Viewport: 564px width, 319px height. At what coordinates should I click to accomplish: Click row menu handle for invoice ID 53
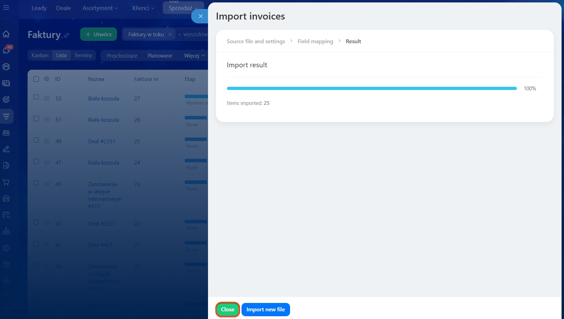point(47,98)
